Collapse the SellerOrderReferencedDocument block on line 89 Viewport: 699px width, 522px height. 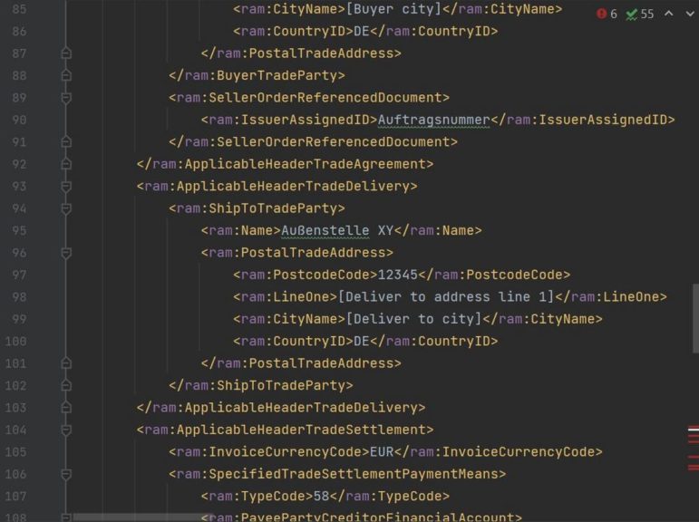pyautogui.click(x=65, y=98)
